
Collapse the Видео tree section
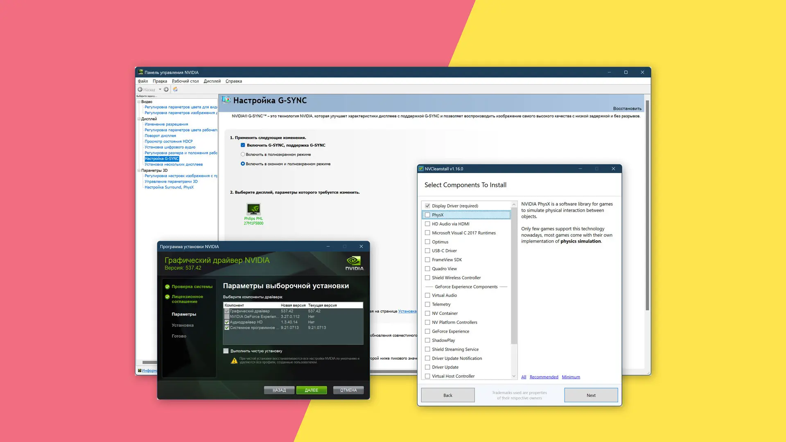point(139,101)
